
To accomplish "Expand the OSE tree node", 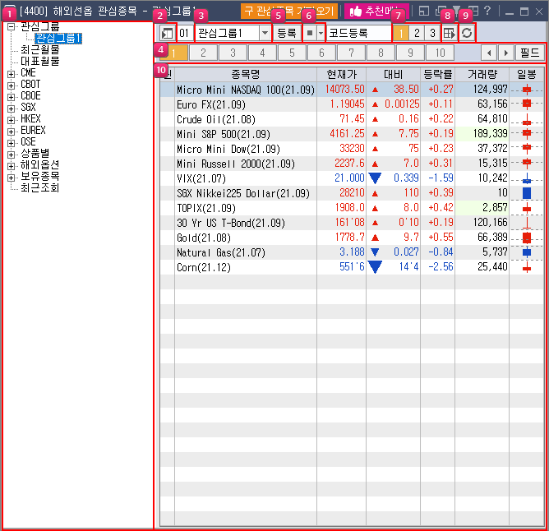I will point(11,143).
